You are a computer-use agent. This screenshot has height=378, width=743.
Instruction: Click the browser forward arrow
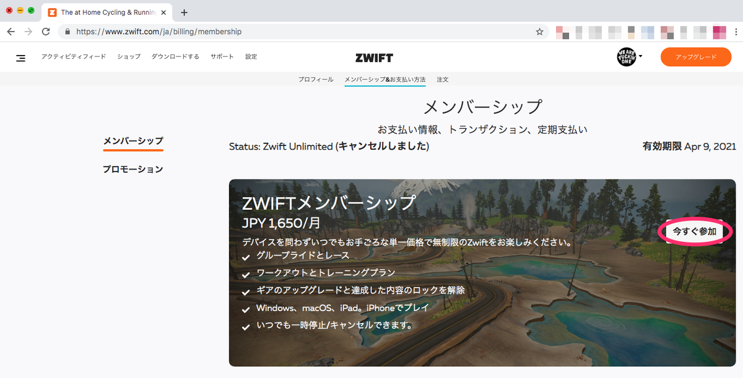[28, 32]
